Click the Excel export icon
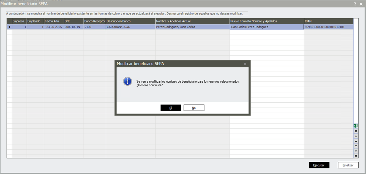The image size is (366, 174). [356, 126]
